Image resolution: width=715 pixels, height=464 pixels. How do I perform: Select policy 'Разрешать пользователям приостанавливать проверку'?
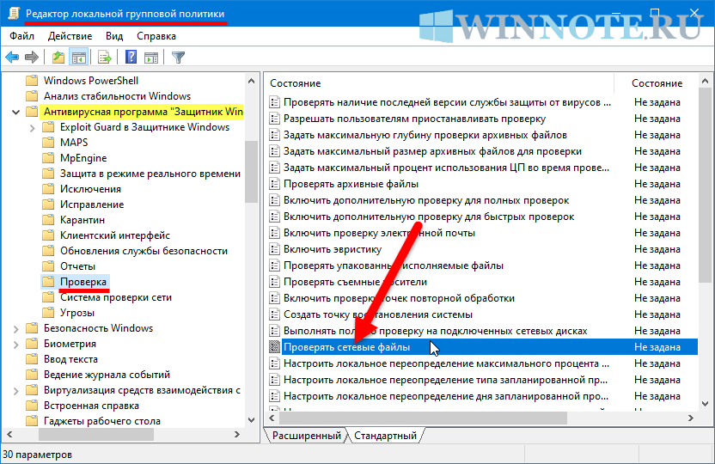click(414, 119)
